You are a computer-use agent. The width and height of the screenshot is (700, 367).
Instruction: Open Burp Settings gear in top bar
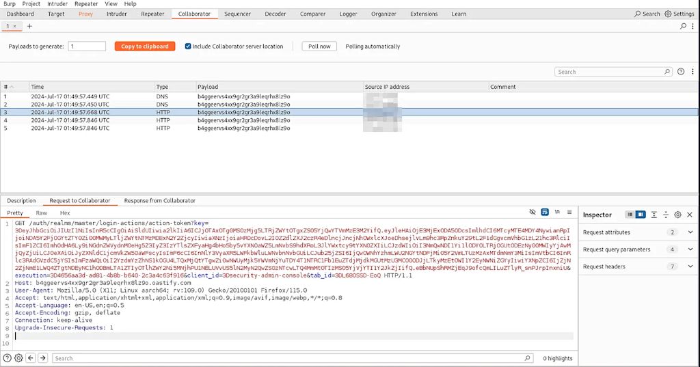point(668,14)
